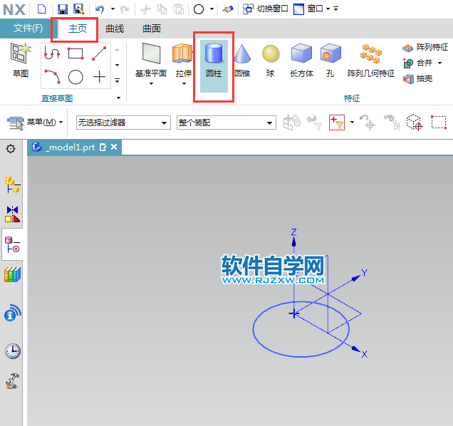Click the save icon in the title toolbar
The width and height of the screenshot is (453, 426).
[x=62, y=9]
